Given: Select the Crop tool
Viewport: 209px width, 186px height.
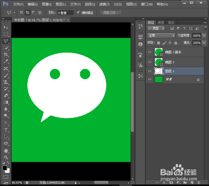Looking at the screenshot, I should click(x=6, y=54).
